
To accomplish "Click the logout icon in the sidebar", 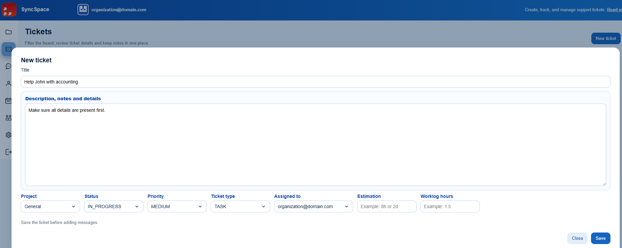I will point(9,152).
